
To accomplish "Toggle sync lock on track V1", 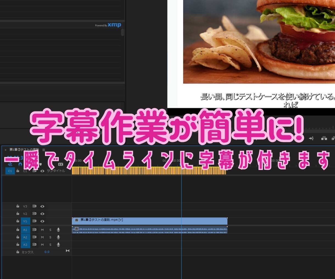I will click(x=34, y=221).
